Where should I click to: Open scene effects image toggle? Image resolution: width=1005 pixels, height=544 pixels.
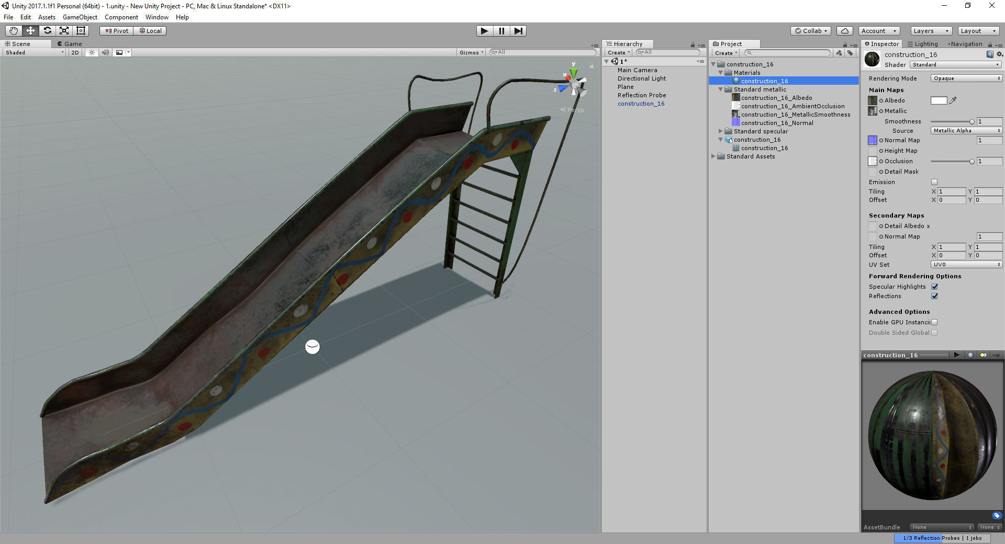(119, 52)
